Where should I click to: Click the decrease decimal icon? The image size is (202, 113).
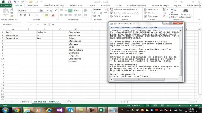point(99,16)
